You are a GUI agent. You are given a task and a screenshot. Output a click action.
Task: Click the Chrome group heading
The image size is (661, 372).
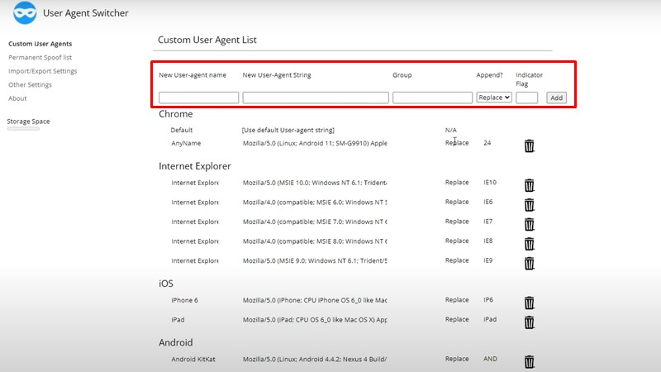coord(176,114)
